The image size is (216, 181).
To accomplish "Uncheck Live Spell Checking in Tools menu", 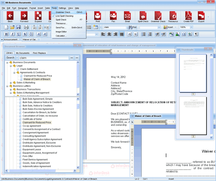I will point(68,16).
